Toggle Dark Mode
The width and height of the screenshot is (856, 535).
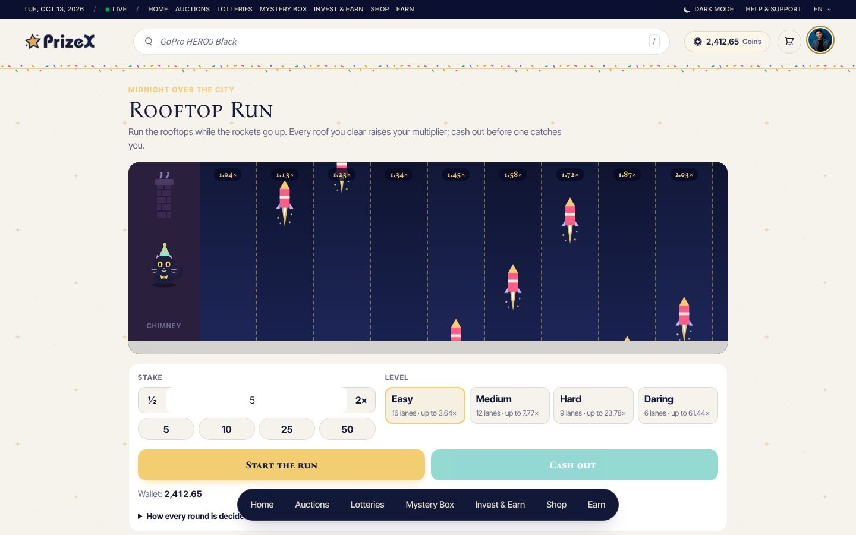(x=709, y=9)
